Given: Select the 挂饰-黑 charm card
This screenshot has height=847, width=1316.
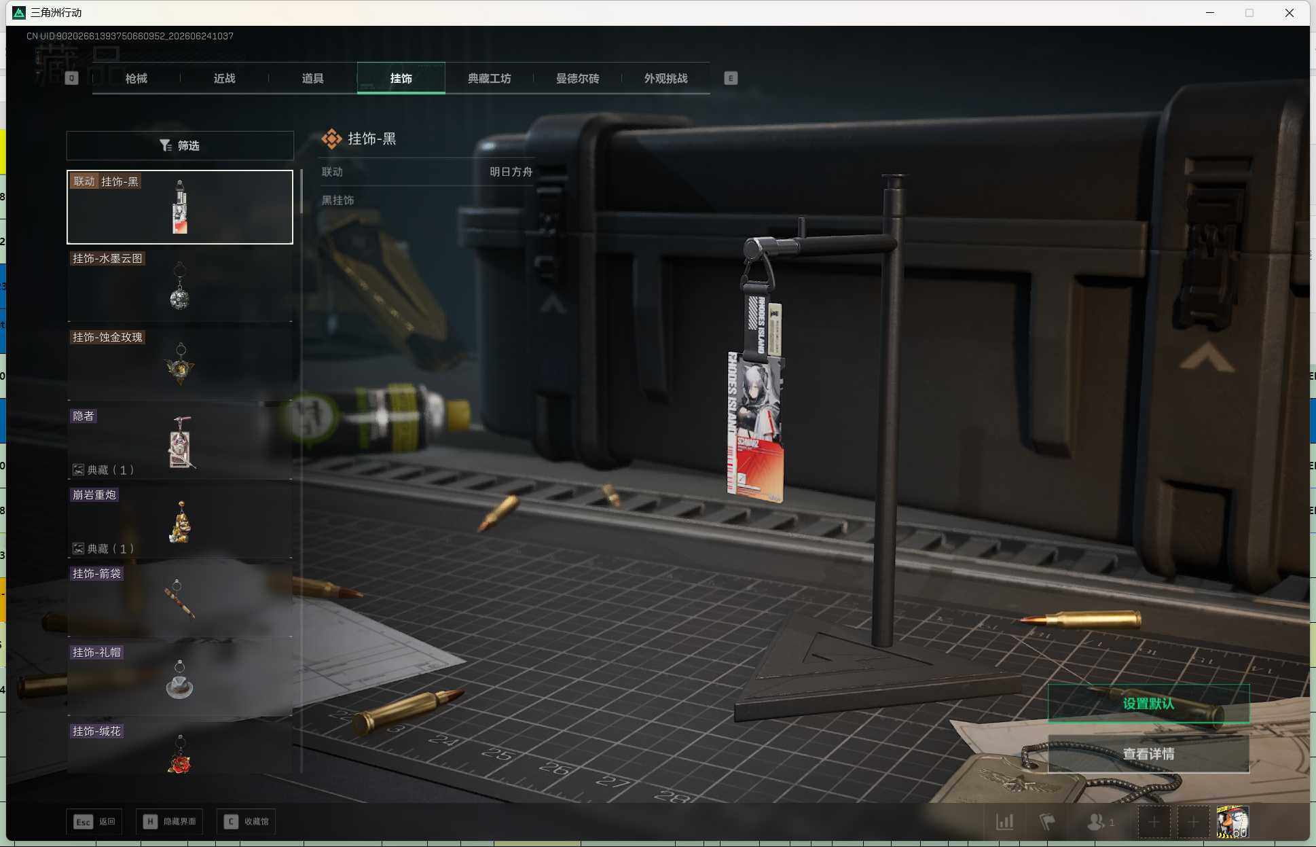Looking at the screenshot, I should click(x=180, y=207).
